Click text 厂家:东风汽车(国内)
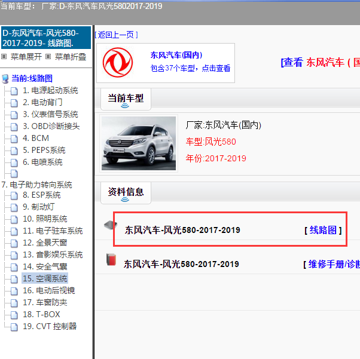The height and width of the screenshot is (359, 360). click(x=224, y=125)
